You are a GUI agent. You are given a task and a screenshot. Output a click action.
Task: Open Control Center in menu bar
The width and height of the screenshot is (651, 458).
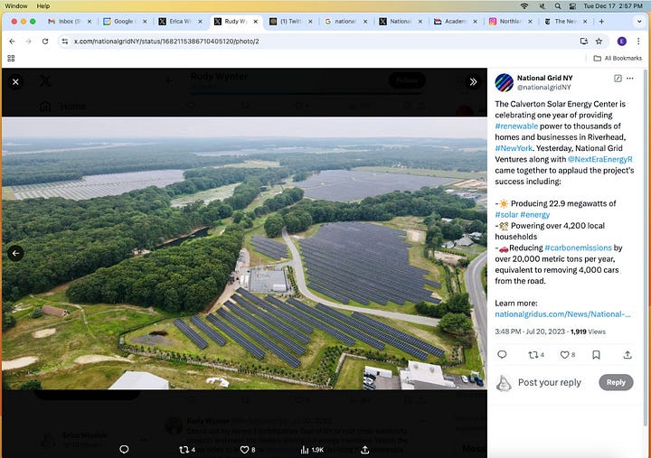click(x=572, y=5)
